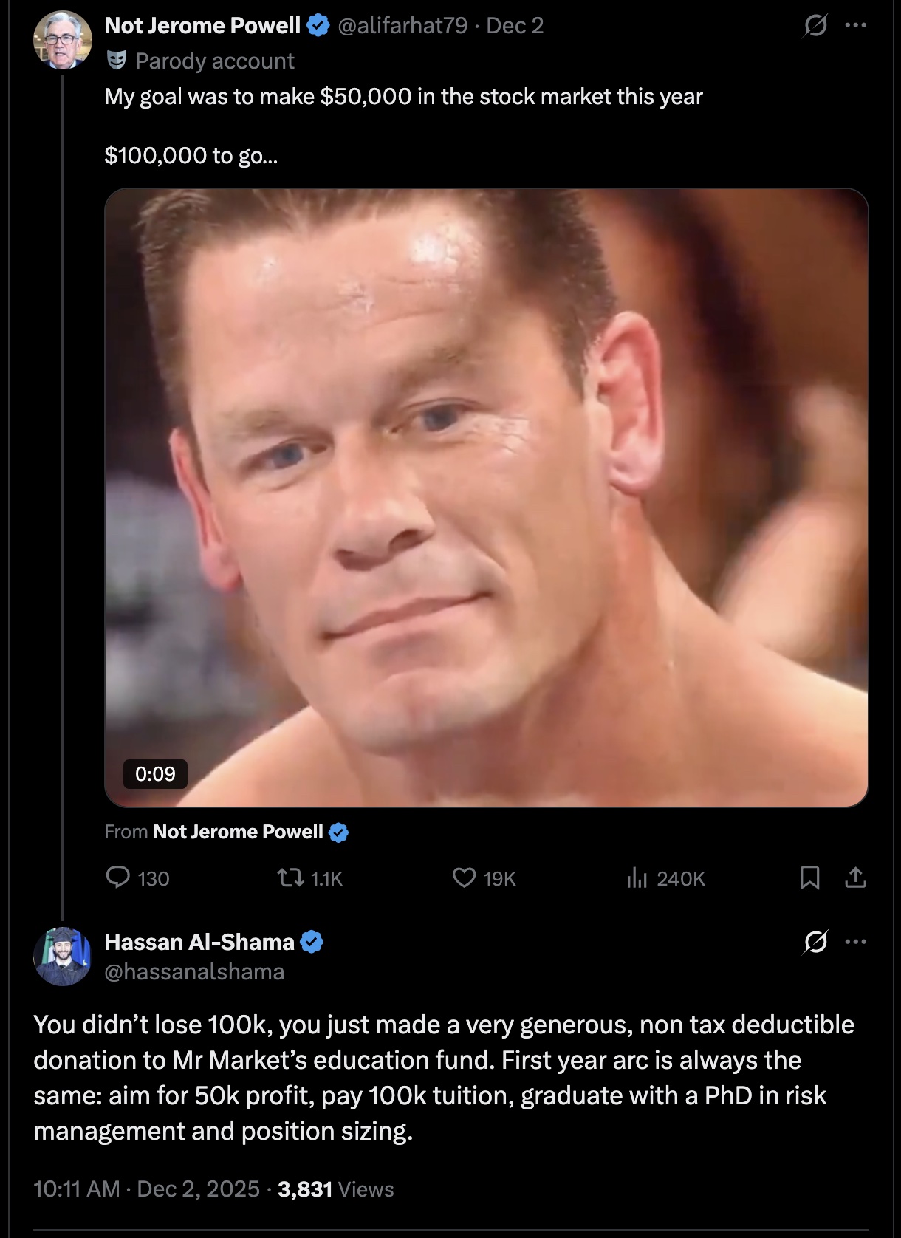Click Grok icon on Not Jerome Powell tweet
The image size is (901, 1238).
815,27
